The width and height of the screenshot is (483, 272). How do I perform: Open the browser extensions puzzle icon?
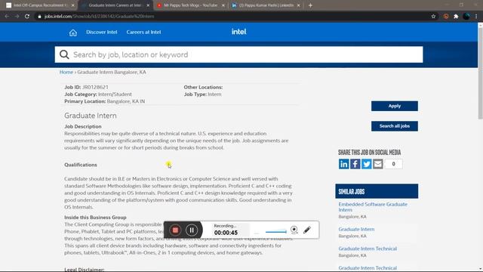456,17
